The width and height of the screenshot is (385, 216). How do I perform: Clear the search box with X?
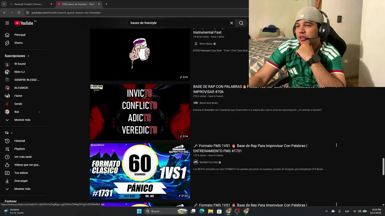pos(232,23)
